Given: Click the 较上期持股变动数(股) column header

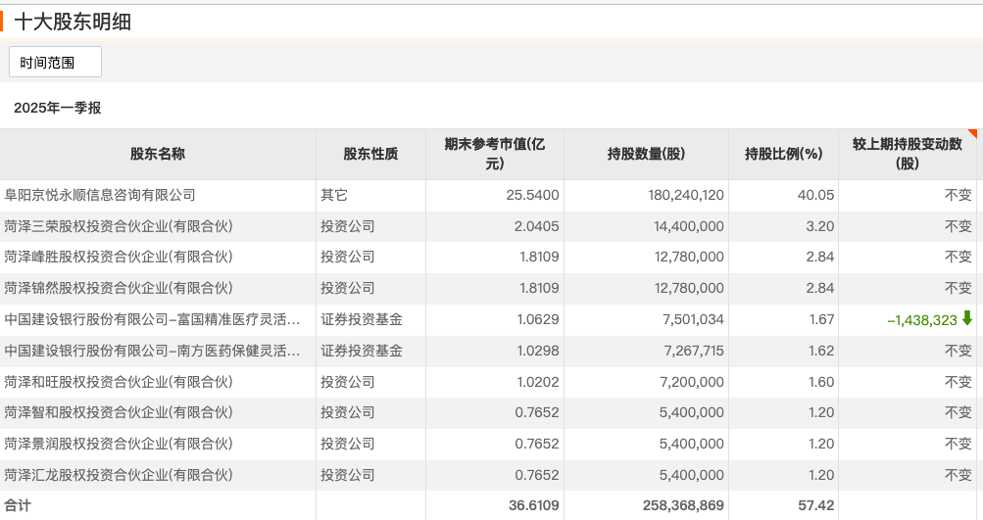Looking at the screenshot, I should coord(908,154).
